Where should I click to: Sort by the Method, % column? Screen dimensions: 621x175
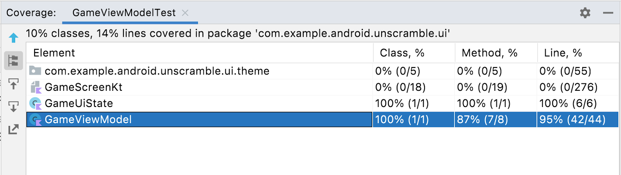pos(489,53)
